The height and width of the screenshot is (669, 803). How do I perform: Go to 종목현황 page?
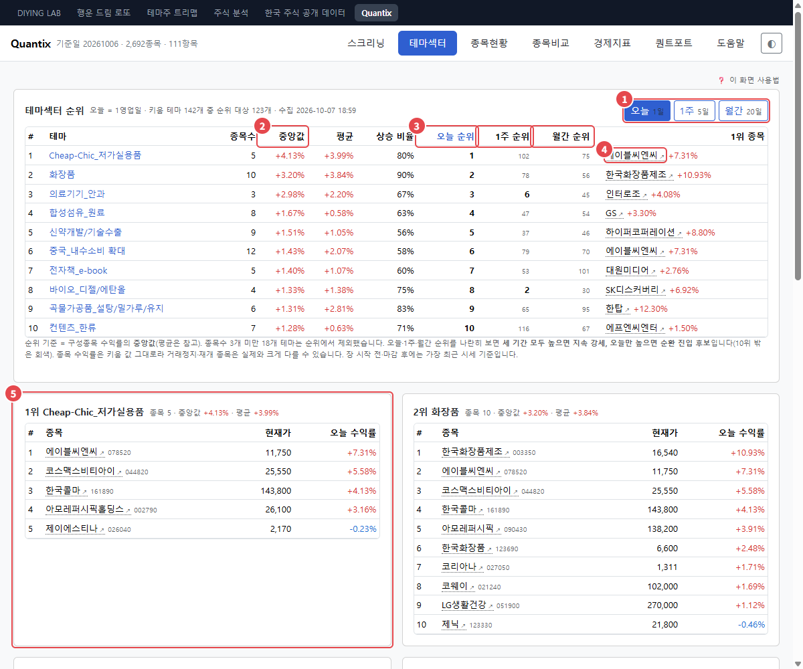point(489,43)
